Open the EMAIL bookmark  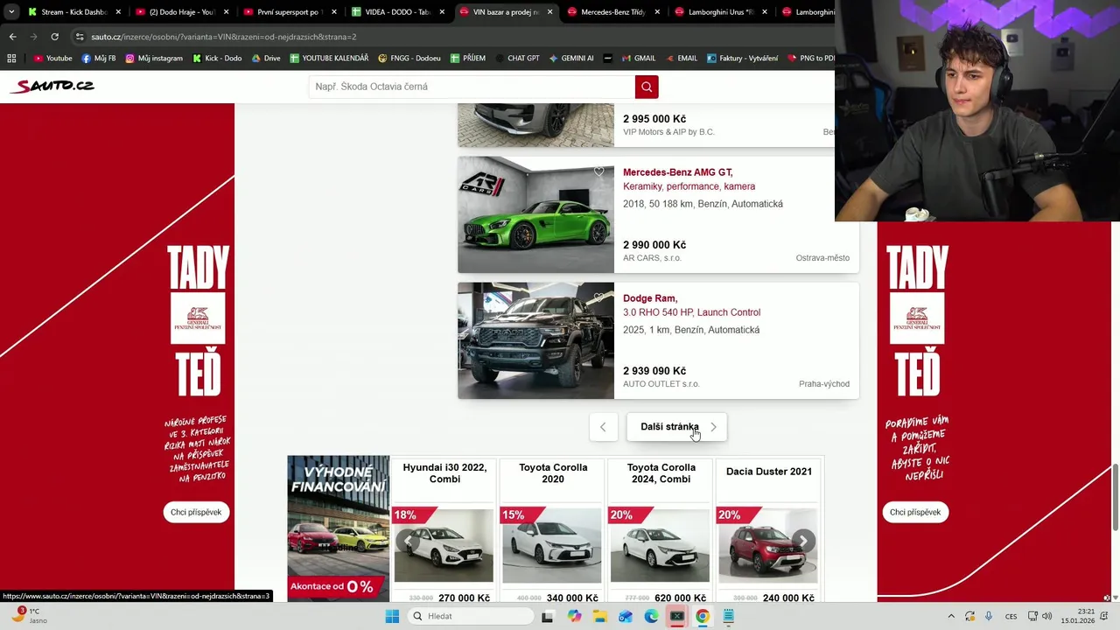680,59
